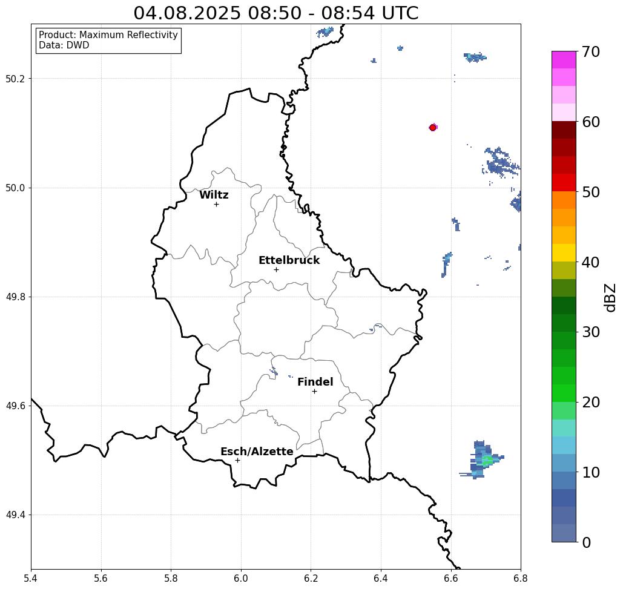
Task: Click the plus marker under Findel
Action: click(314, 391)
